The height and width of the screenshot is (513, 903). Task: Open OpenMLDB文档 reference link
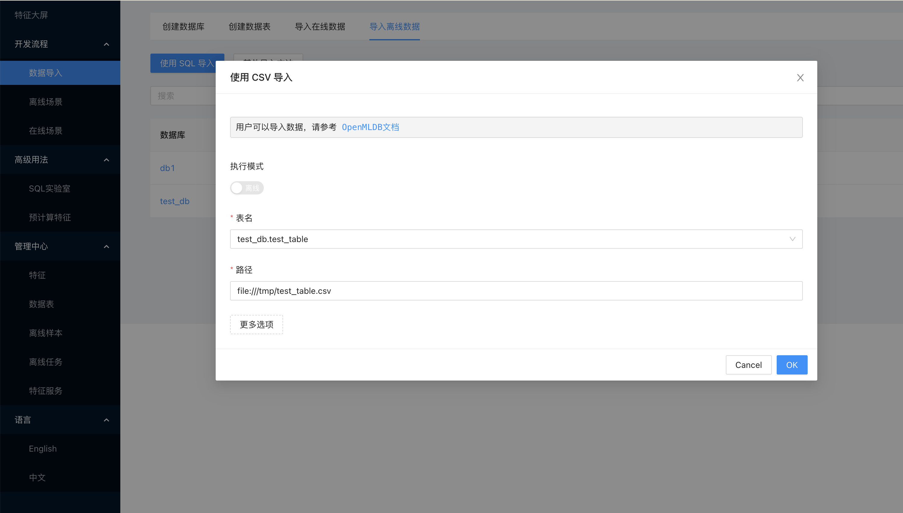pyautogui.click(x=370, y=127)
